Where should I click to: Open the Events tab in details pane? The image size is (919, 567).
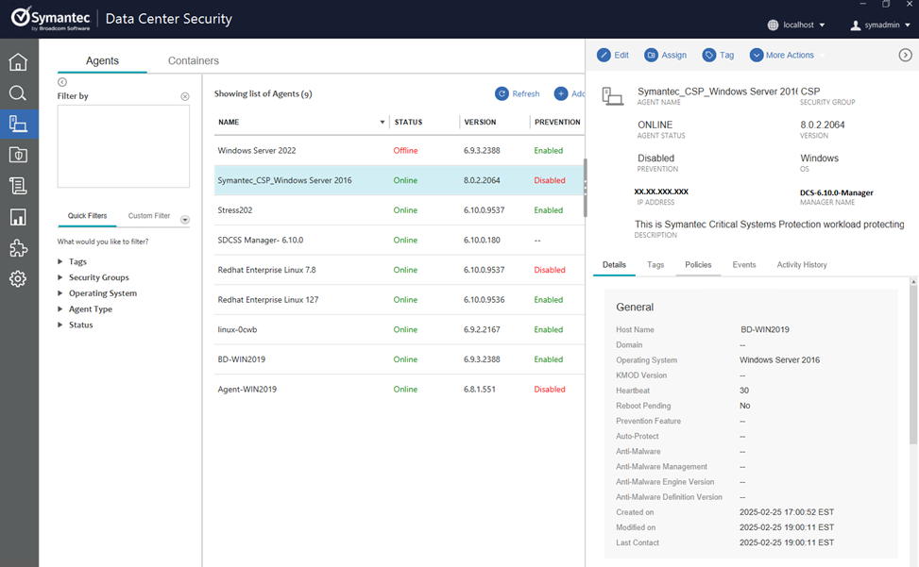743,265
